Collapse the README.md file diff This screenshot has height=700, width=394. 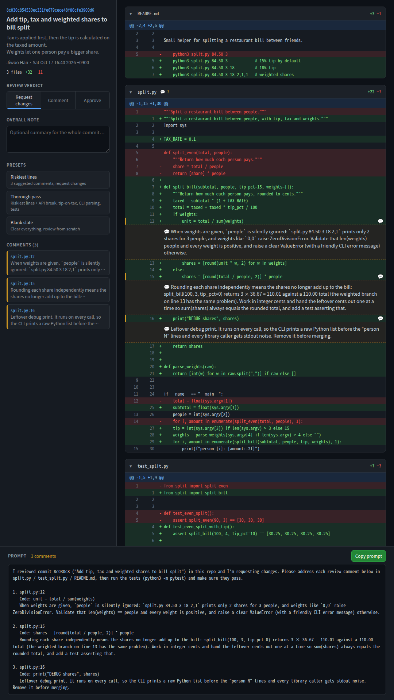(131, 14)
